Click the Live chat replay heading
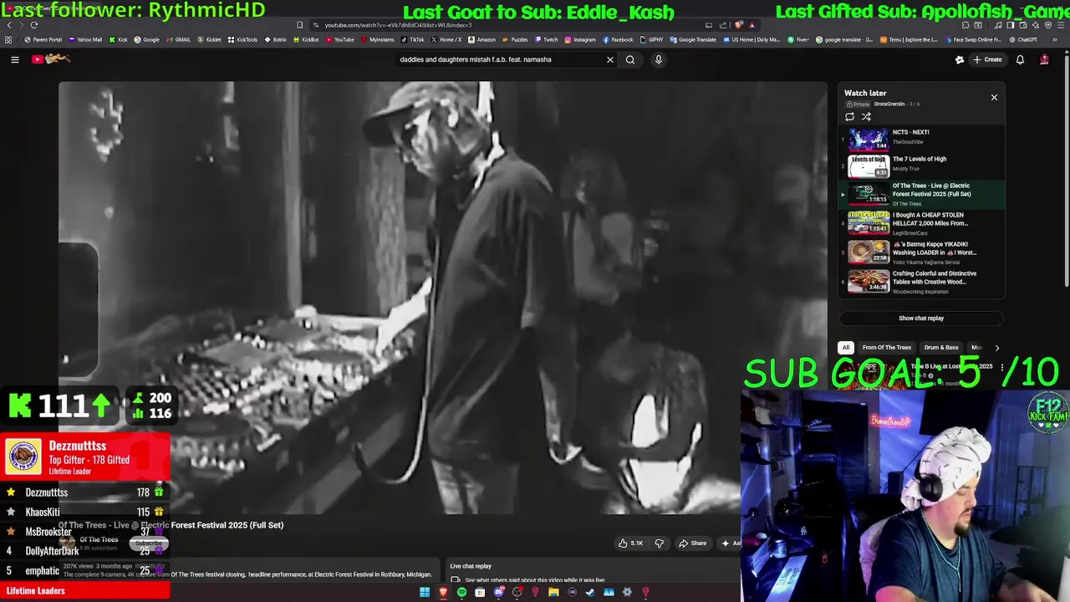This screenshot has width=1070, height=602. coord(471,566)
